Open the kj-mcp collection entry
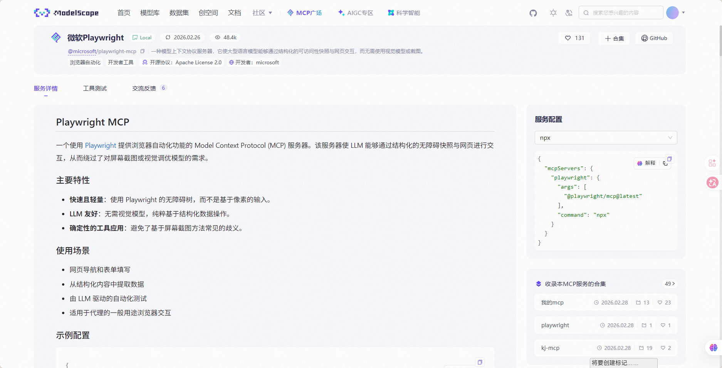Viewport: 722px width, 368px height. pyautogui.click(x=606, y=348)
